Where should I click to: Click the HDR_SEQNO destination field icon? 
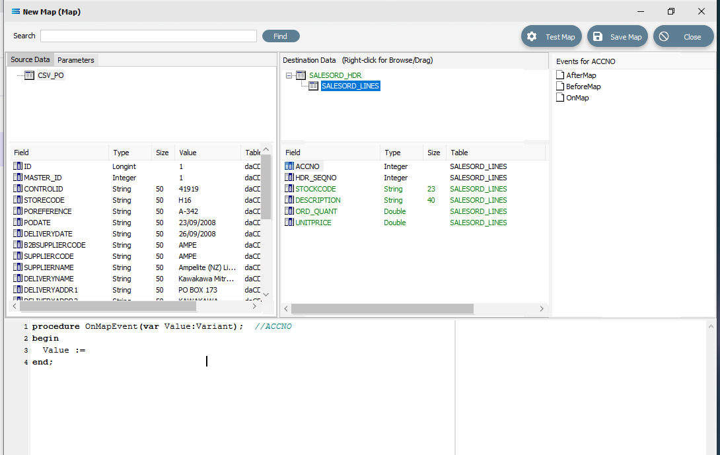[x=289, y=177]
